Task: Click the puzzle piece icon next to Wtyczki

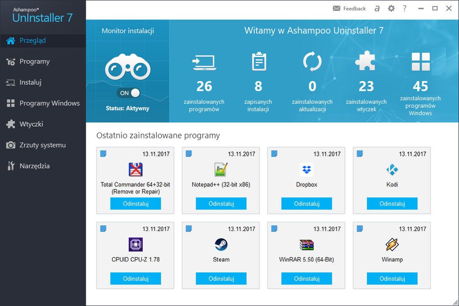Action: point(10,124)
